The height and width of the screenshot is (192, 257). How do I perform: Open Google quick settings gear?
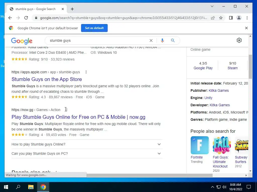tap(239, 40)
